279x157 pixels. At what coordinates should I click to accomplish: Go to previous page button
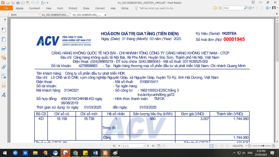[x=119, y=146]
